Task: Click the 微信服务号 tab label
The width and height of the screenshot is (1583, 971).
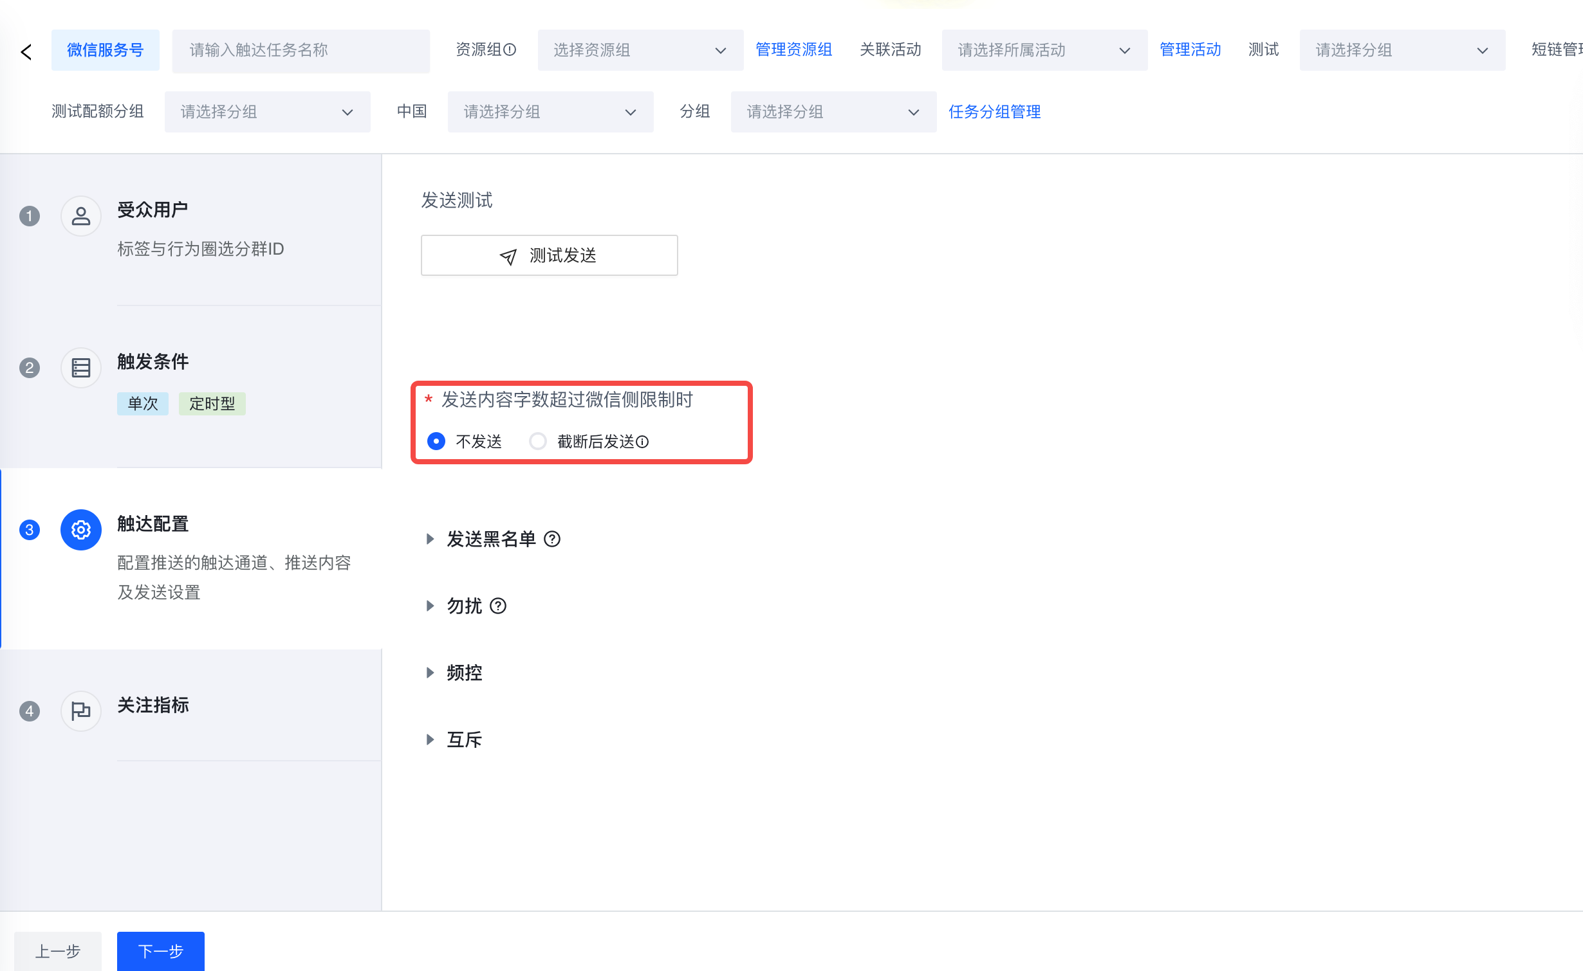Action: click(106, 50)
